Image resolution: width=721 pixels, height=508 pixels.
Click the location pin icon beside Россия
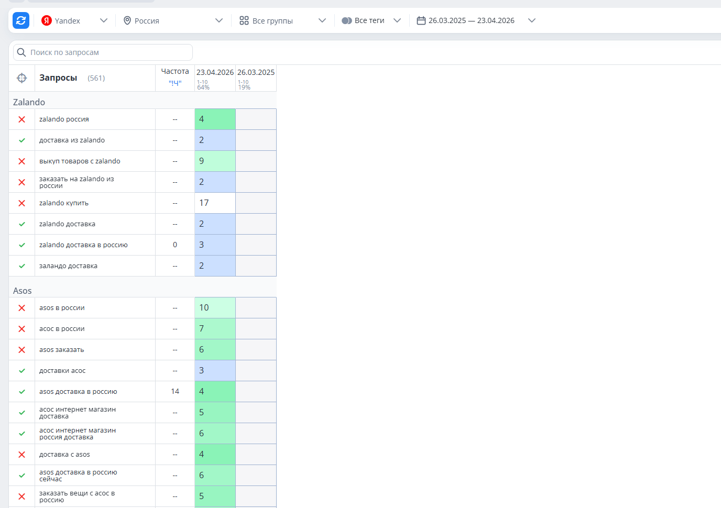(127, 20)
